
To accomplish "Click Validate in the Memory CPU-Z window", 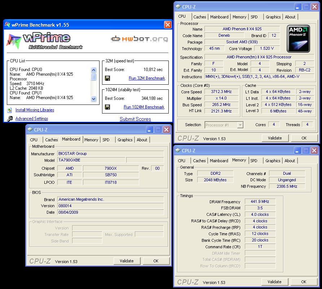I will pos(274,282).
